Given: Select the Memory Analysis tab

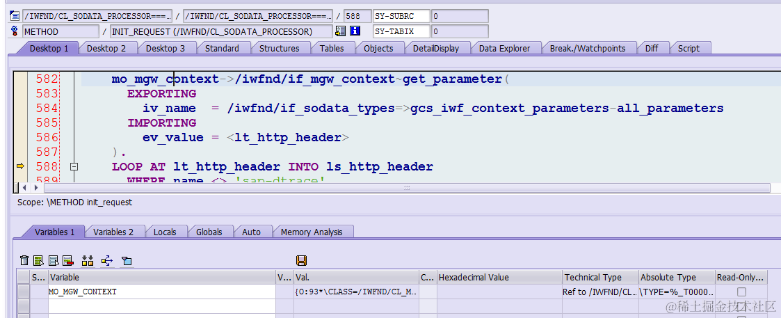Looking at the screenshot, I should pos(312,232).
